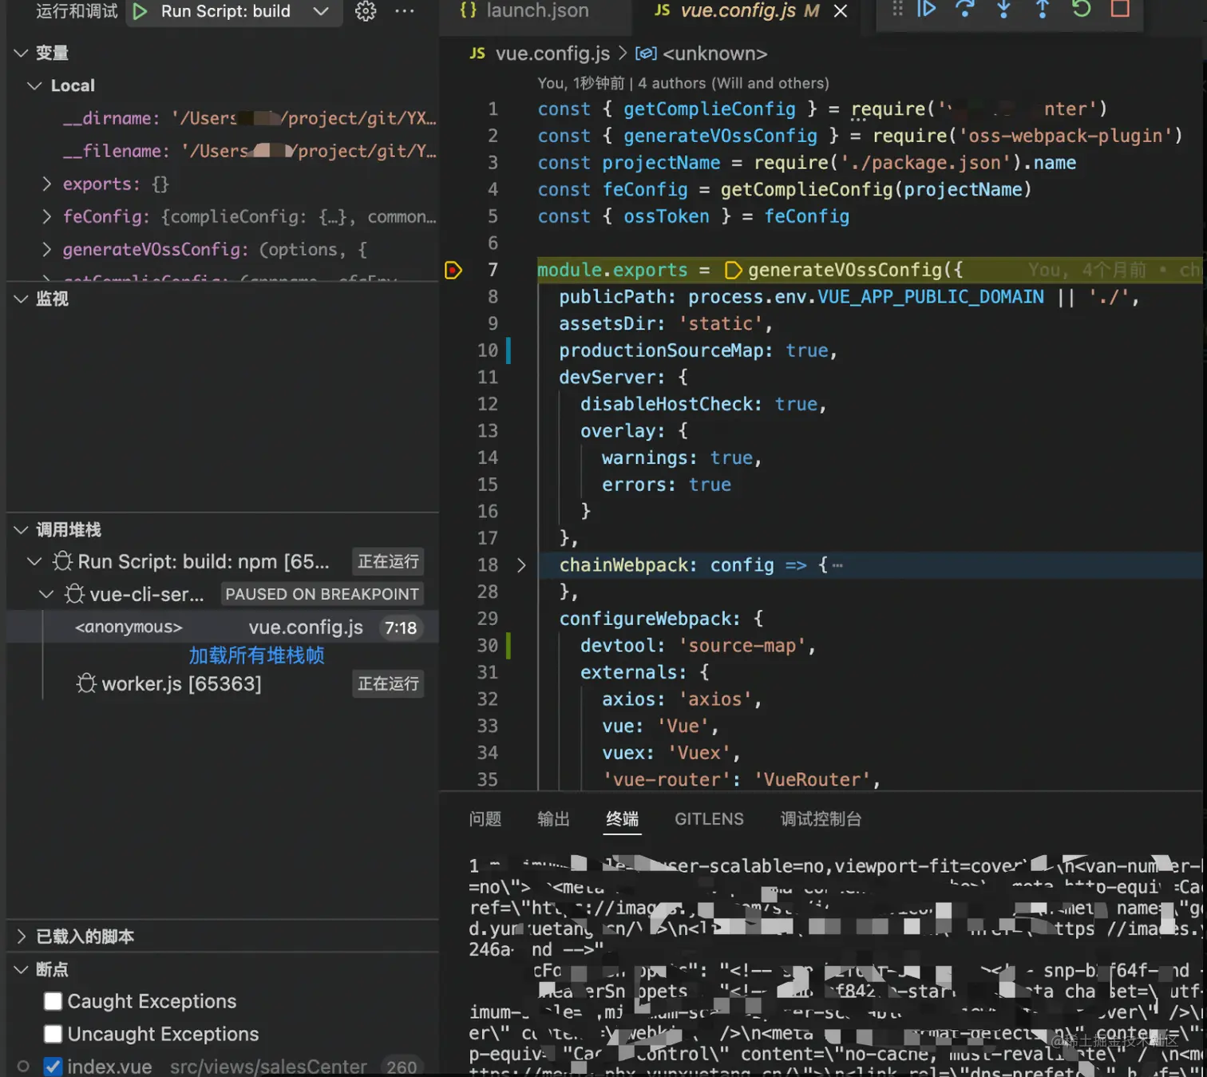The height and width of the screenshot is (1077, 1207).
Task: Click the vue.config.js breadcrumb
Action: tap(552, 53)
